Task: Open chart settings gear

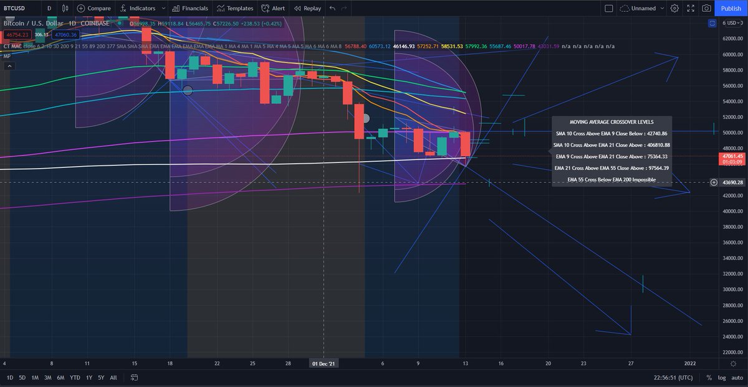Action: [674, 8]
